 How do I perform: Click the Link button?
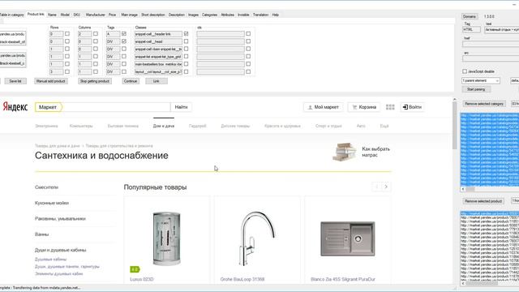coord(157,81)
